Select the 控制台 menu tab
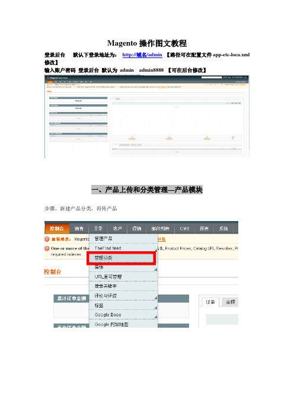This screenshot has height=416, width=294. 57,228
